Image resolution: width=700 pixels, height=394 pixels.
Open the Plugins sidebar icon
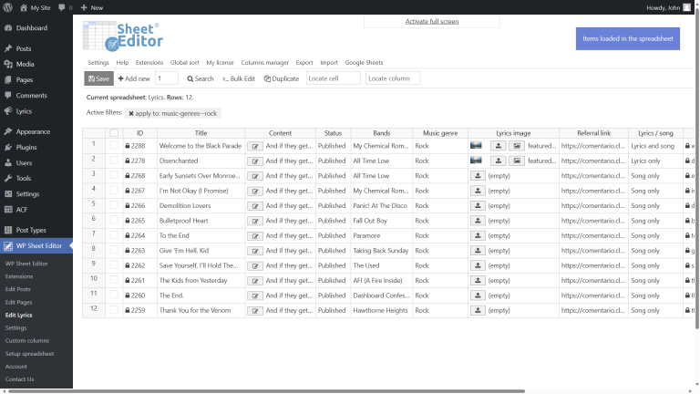tap(8, 147)
